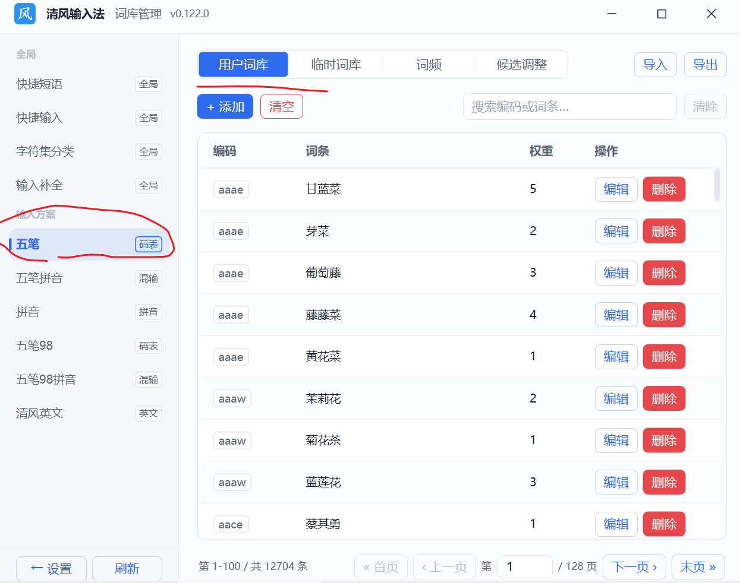Viewport: 740px width, 583px height.
Task: Edit the 甘蓝菜 entry
Action: (x=616, y=189)
